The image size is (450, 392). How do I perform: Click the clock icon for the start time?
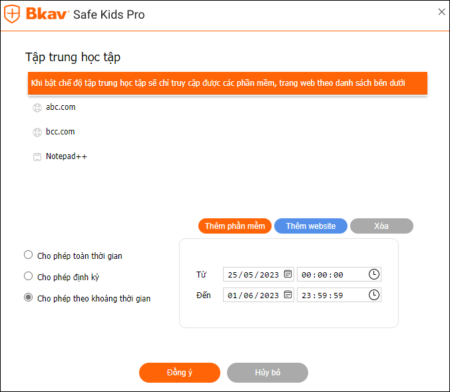373,274
